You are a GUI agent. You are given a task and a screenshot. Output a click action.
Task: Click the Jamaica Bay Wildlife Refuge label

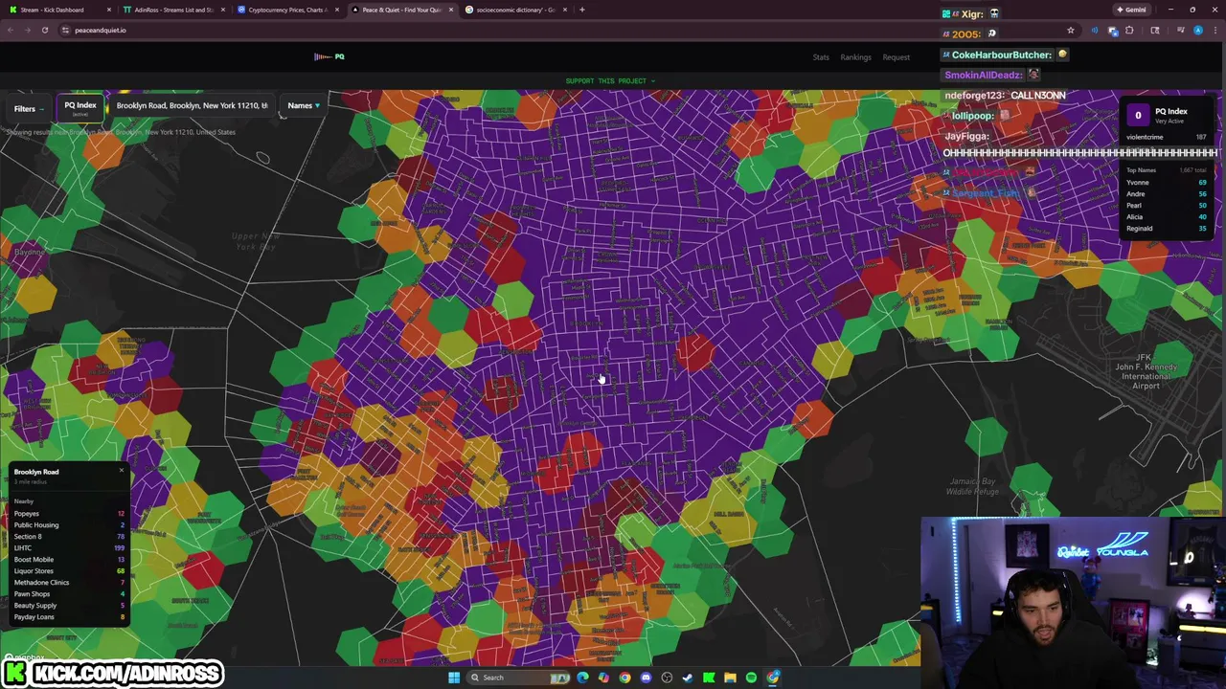pyautogui.click(x=972, y=486)
